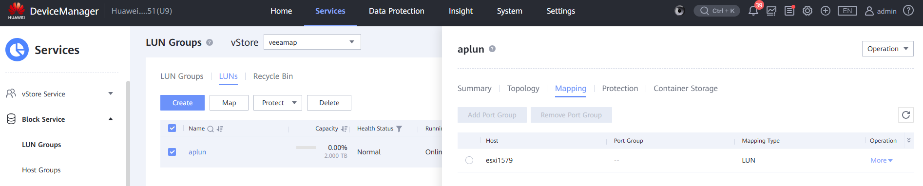Screen dimensions: 923x186
Task: Click the plus circle icon
Action: (826, 11)
